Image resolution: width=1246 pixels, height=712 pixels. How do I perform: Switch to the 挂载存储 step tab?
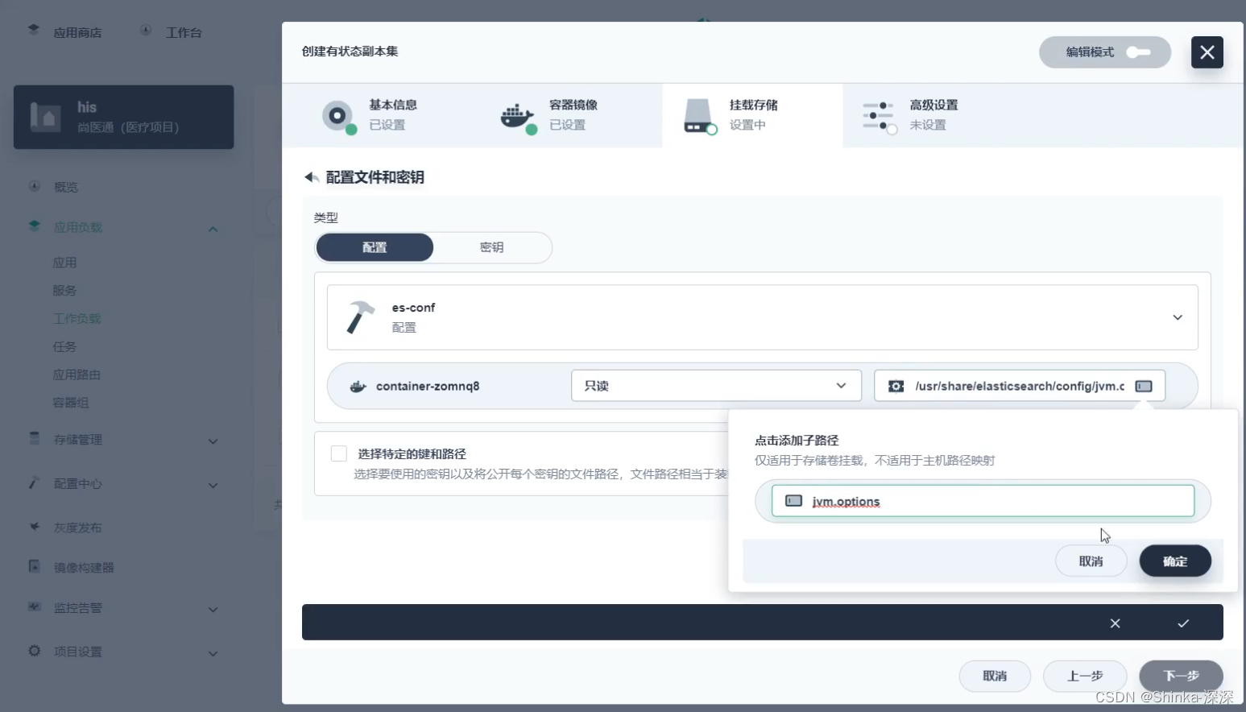pos(752,115)
